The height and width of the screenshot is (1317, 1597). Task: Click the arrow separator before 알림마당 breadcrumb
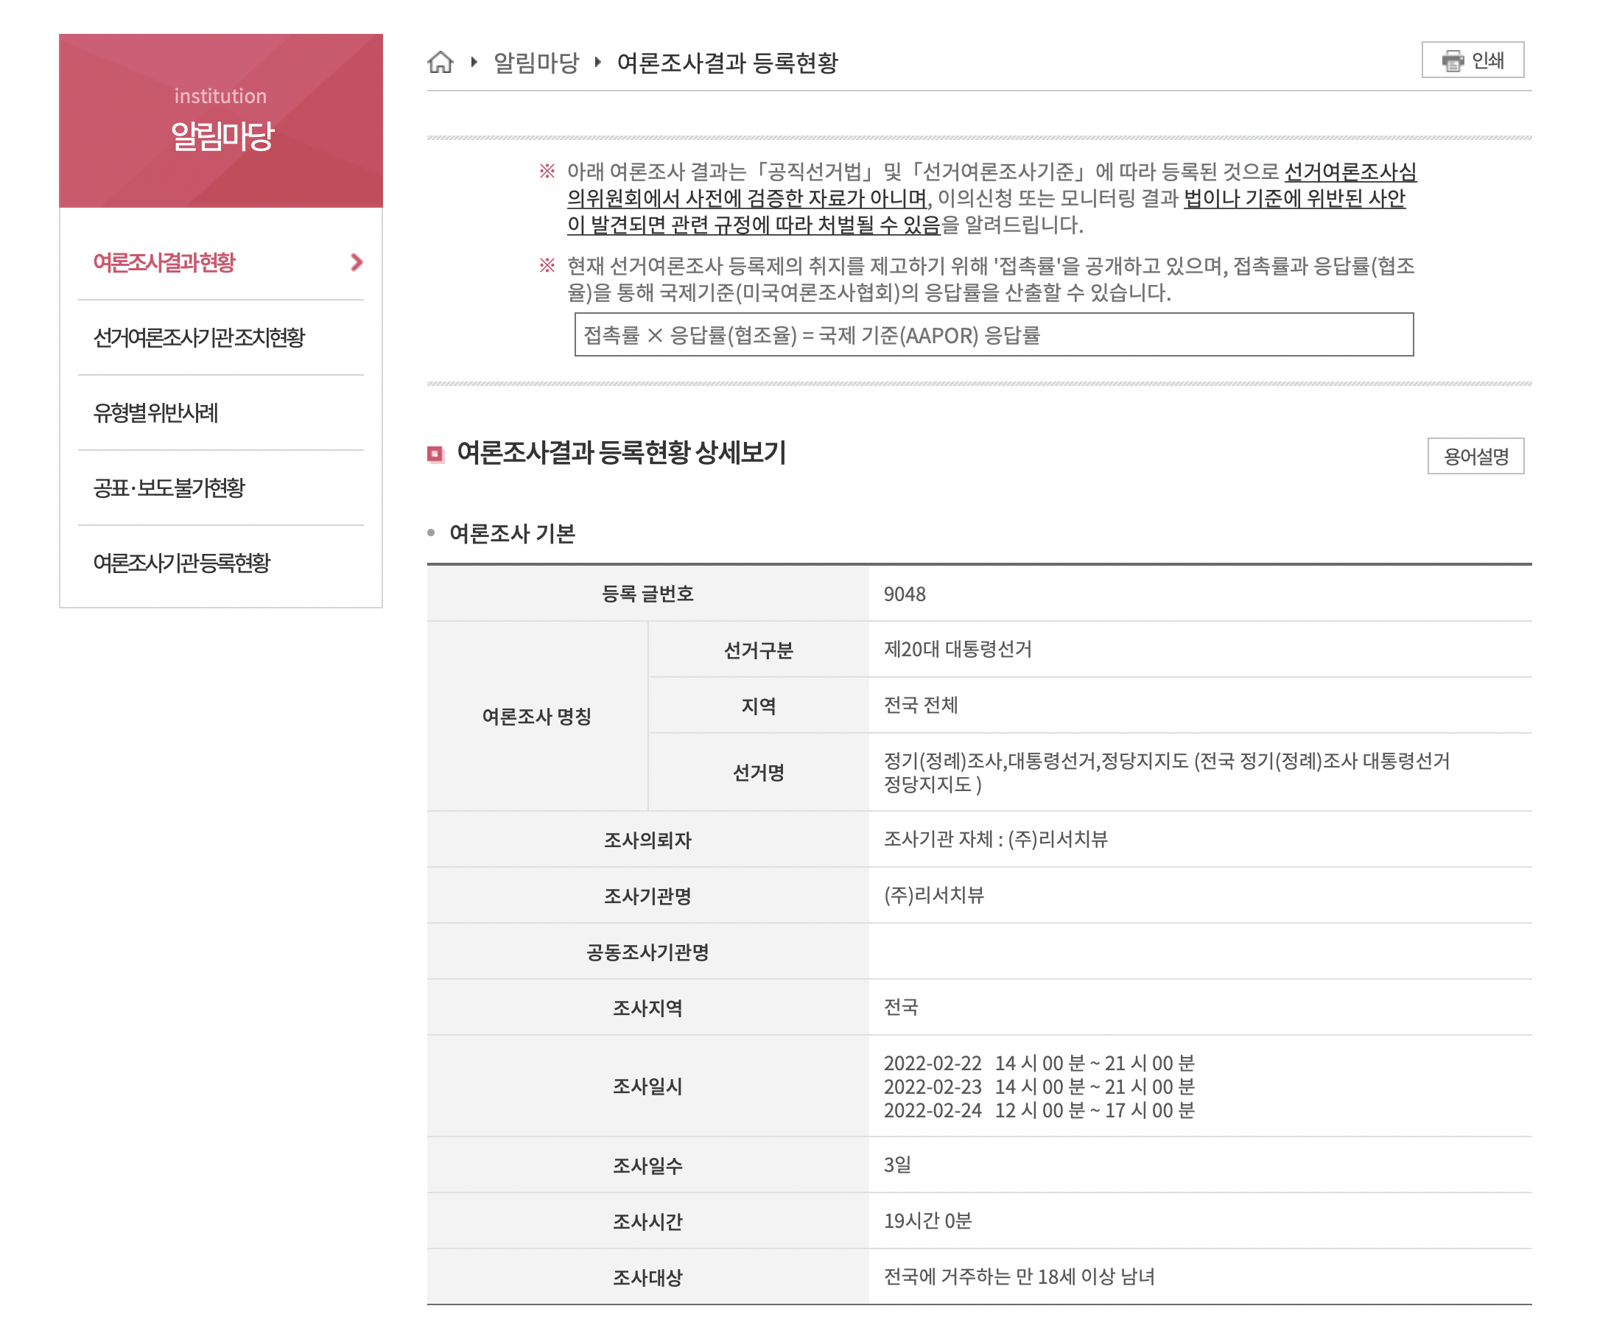tap(474, 61)
